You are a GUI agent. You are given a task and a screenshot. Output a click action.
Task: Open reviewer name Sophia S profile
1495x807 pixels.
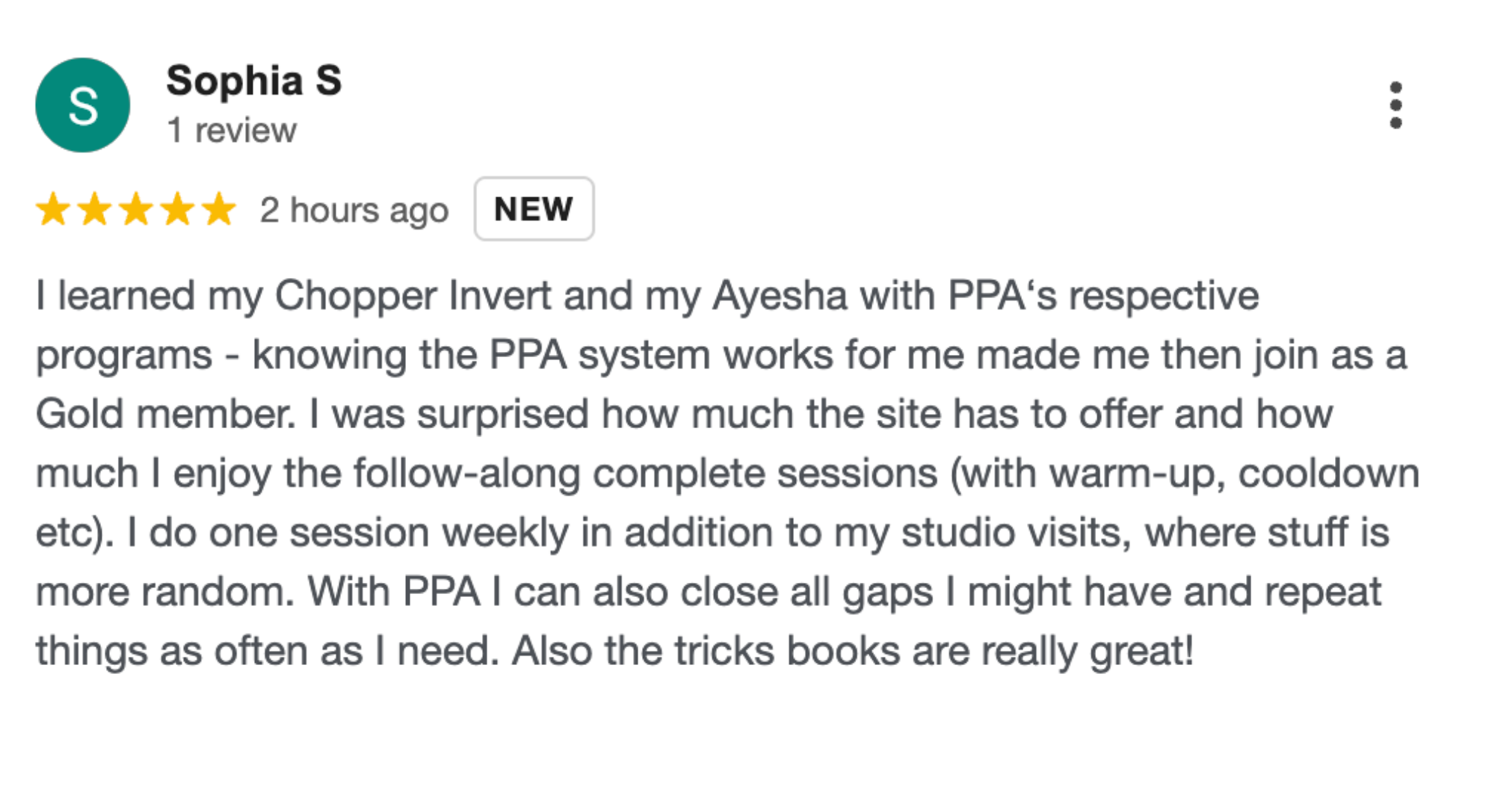pyautogui.click(x=253, y=81)
